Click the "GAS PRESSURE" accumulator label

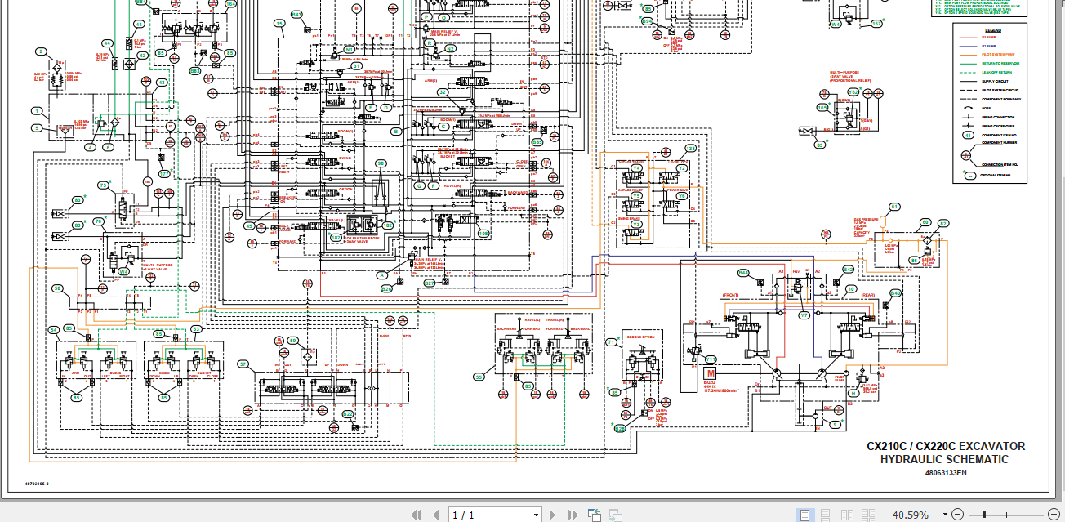pyautogui.click(x=866, y=220)
